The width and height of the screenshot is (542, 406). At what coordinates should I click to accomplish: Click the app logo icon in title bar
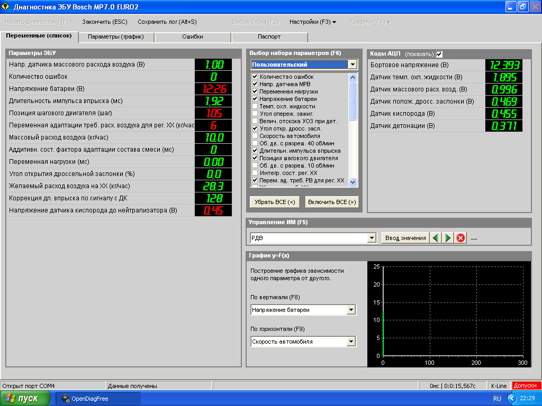pyautogui.click(x=6, y=6)
